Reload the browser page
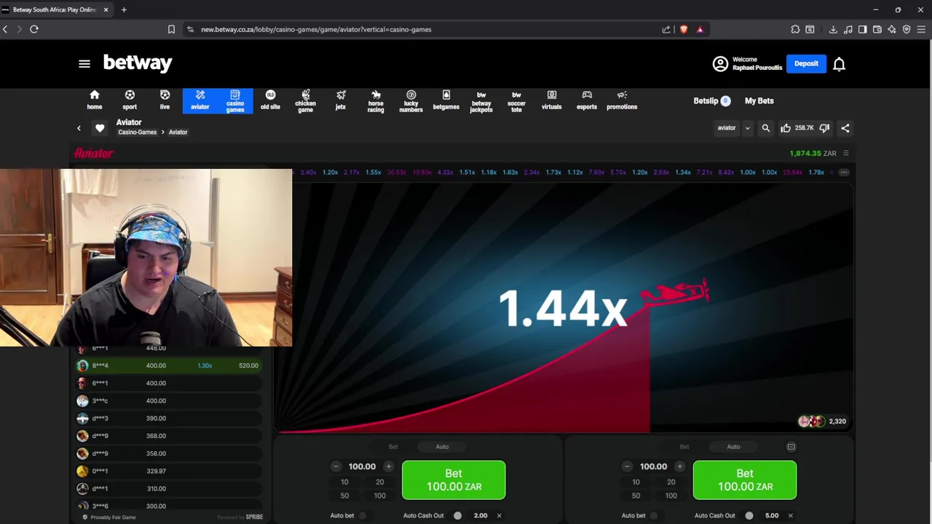Image resolution: width=932 pixels, height=524 pixels. [x=34, y=29]
